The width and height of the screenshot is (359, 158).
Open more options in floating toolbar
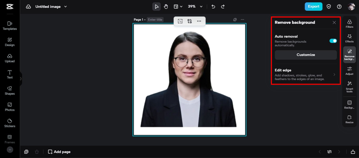(199, 21)
